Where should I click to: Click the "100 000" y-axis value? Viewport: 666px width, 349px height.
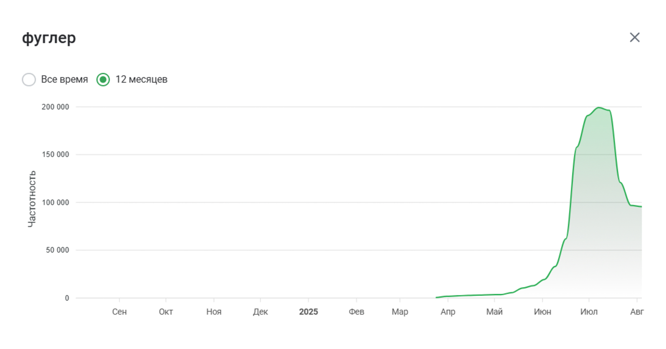[55, 202]
